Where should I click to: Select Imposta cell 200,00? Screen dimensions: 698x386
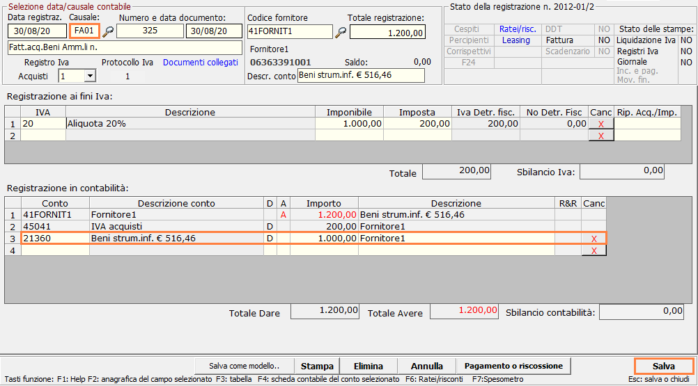coord(417,124)
